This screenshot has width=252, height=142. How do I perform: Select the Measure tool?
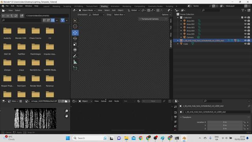75,62
